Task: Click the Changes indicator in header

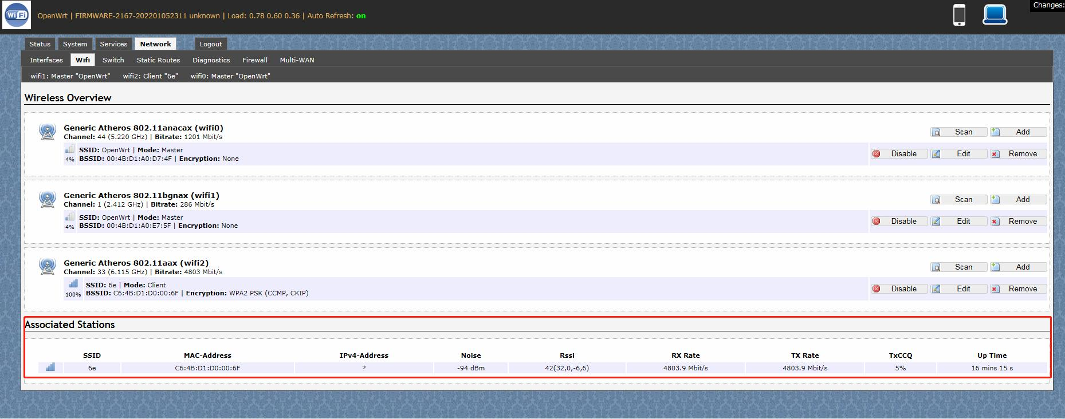Action: pyautogui.click(x=1048, y=5)
